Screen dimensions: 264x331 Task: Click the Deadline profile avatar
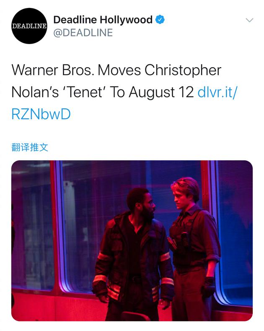point(29,26)
